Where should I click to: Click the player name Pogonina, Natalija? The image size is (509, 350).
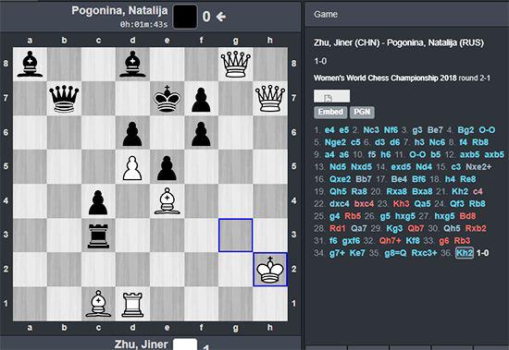click(119, 11)
